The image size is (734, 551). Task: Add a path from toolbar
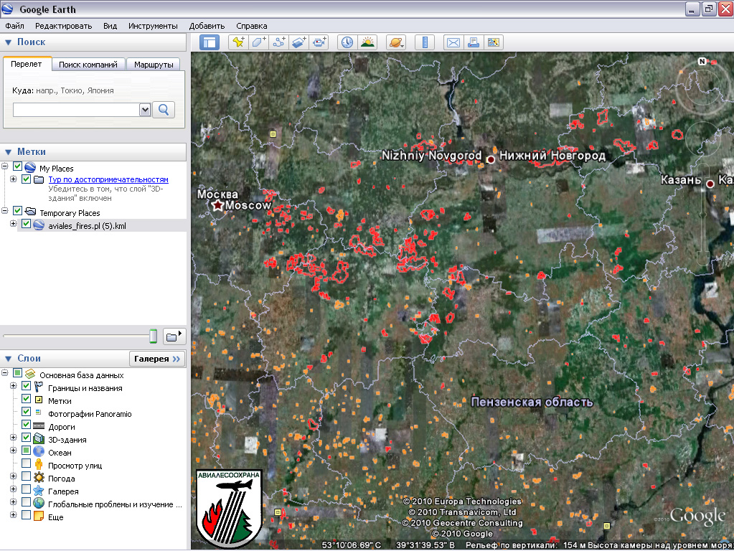point(278,42)
